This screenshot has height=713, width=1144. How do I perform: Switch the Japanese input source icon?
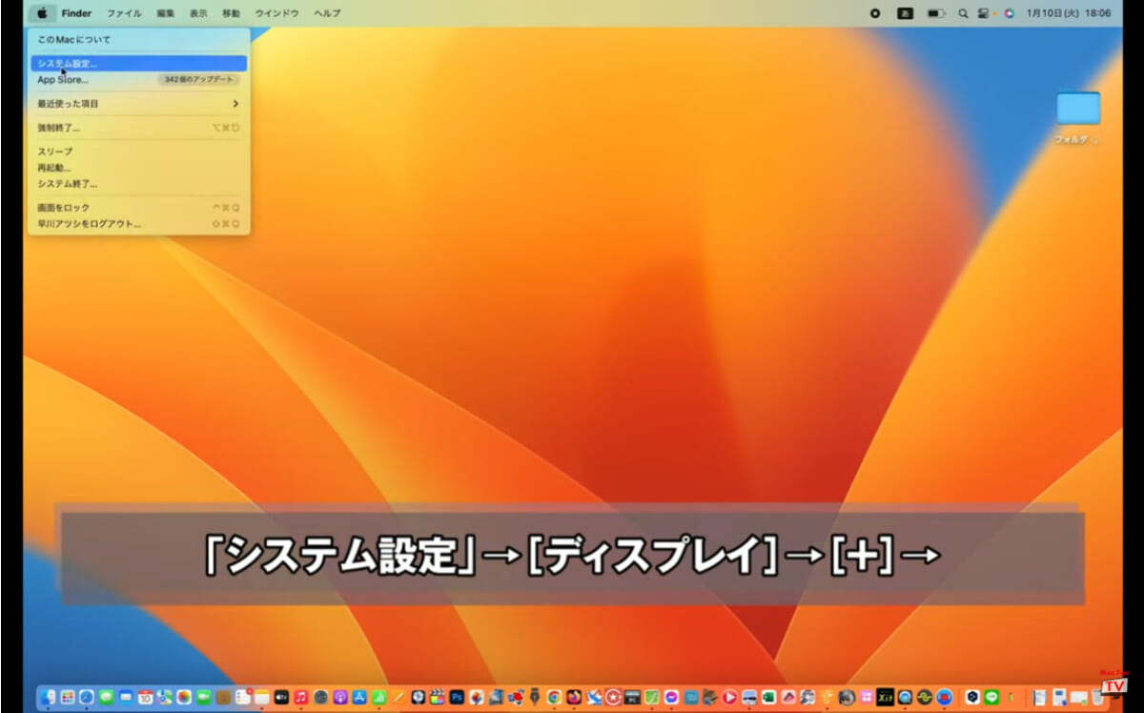point(905,13)
